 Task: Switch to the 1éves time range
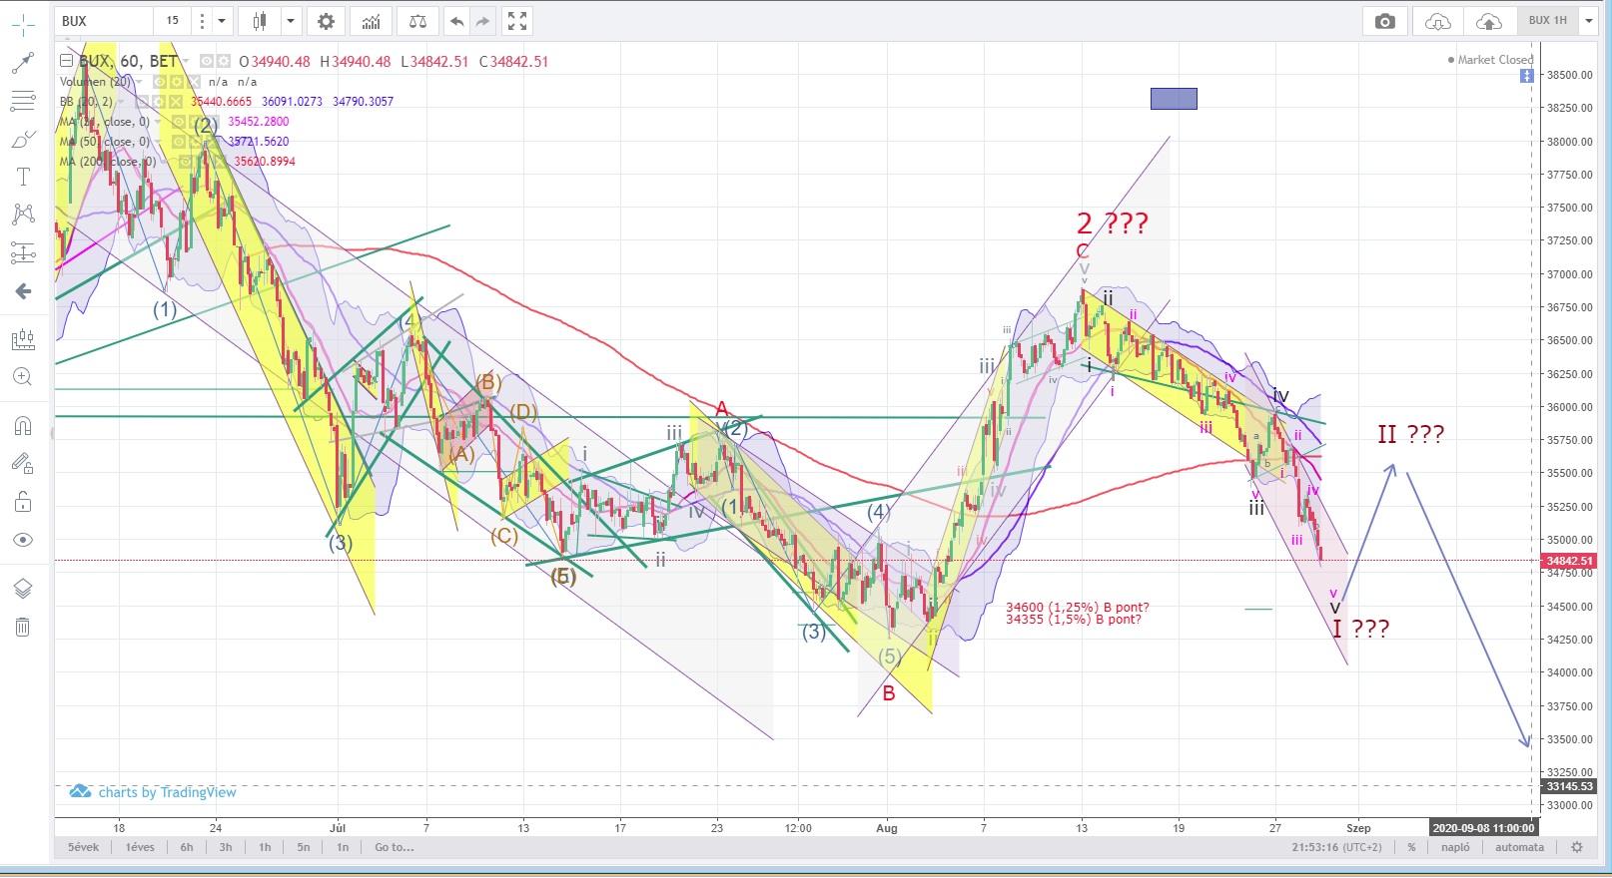(x=140, y=847)
